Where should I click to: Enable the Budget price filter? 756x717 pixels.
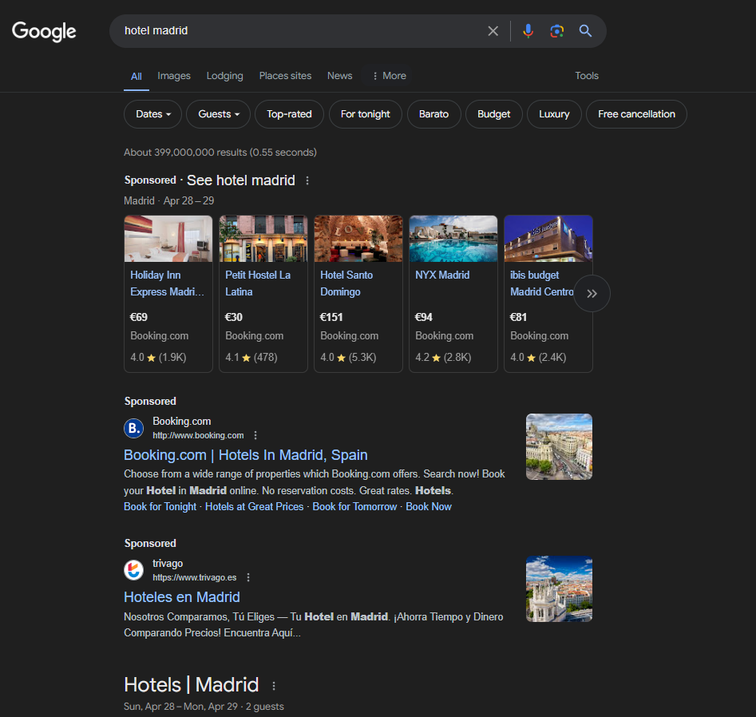493,114
